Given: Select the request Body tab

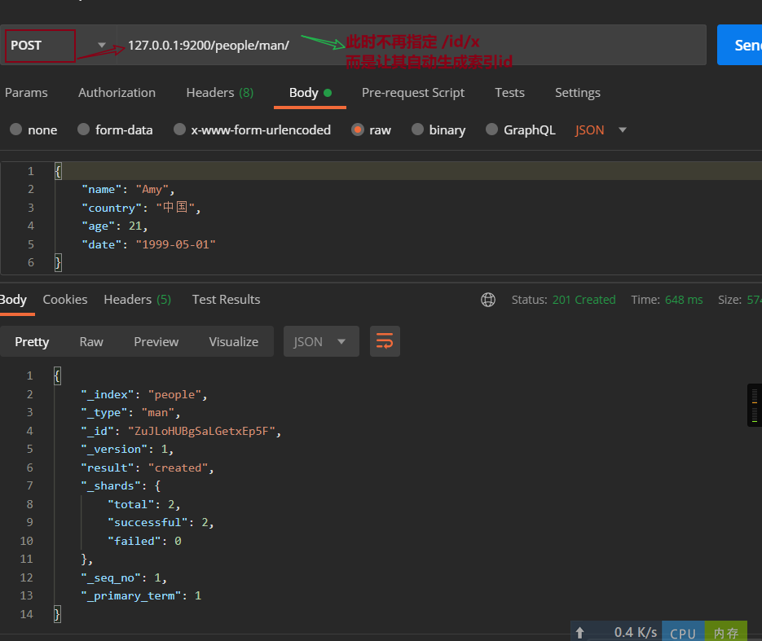Looking at the screenshot, I should click(x=310, y=93).
